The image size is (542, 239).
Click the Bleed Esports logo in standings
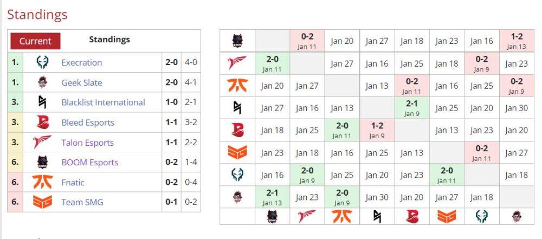[x=42, y=122]
